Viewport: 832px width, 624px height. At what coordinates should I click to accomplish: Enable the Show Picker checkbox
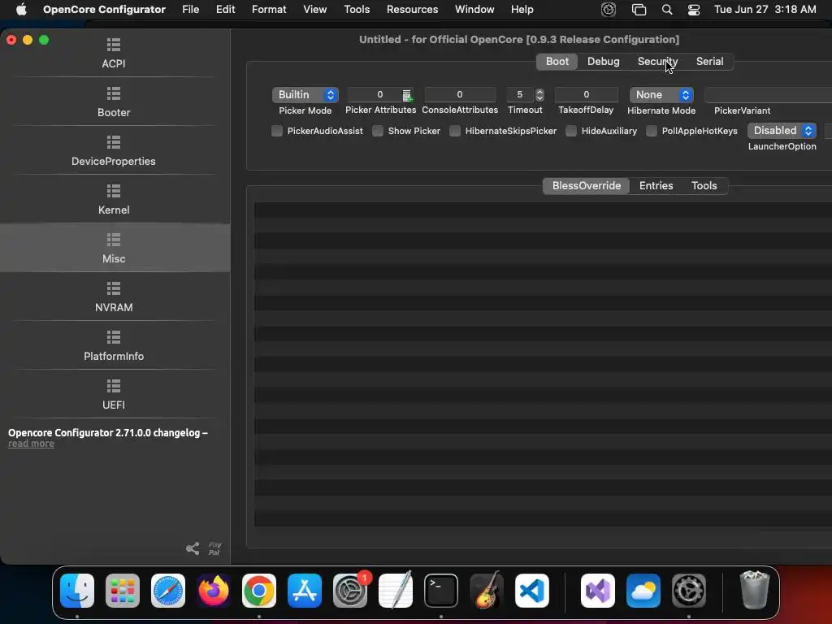(x=378, y=131)
